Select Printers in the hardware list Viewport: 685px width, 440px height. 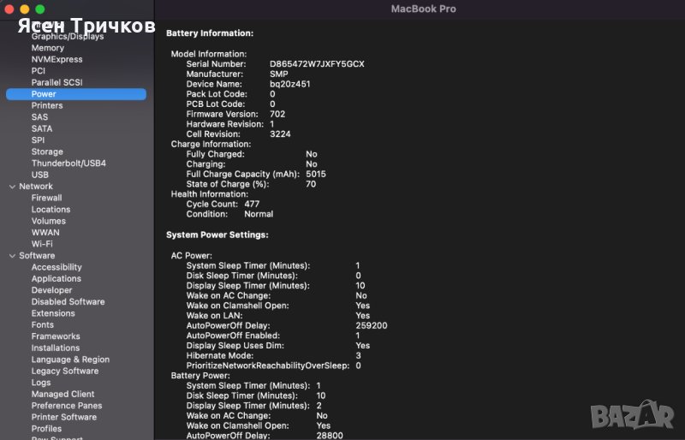[x=46, y=106]
